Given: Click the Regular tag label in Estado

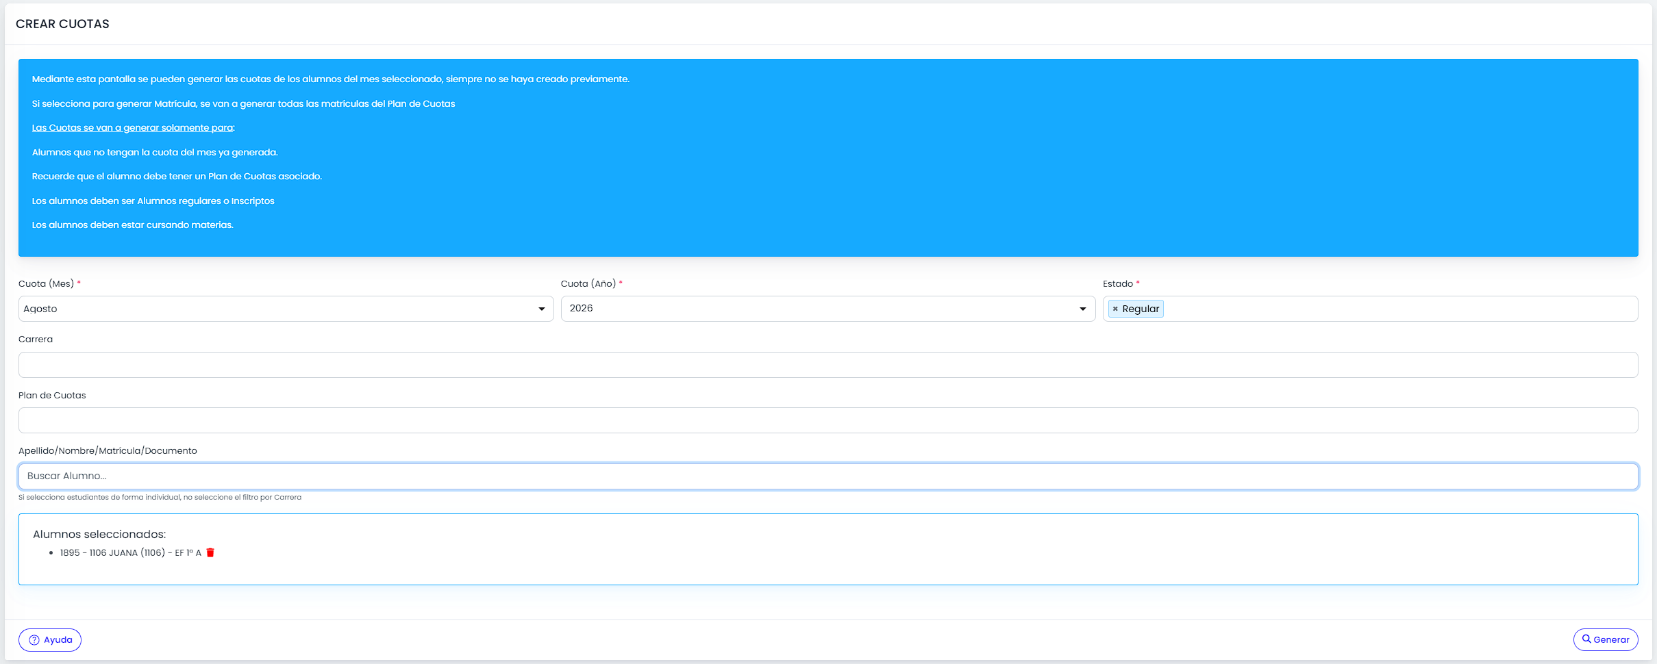Looking at the screenshot, I should click(x=1141, y=309).
